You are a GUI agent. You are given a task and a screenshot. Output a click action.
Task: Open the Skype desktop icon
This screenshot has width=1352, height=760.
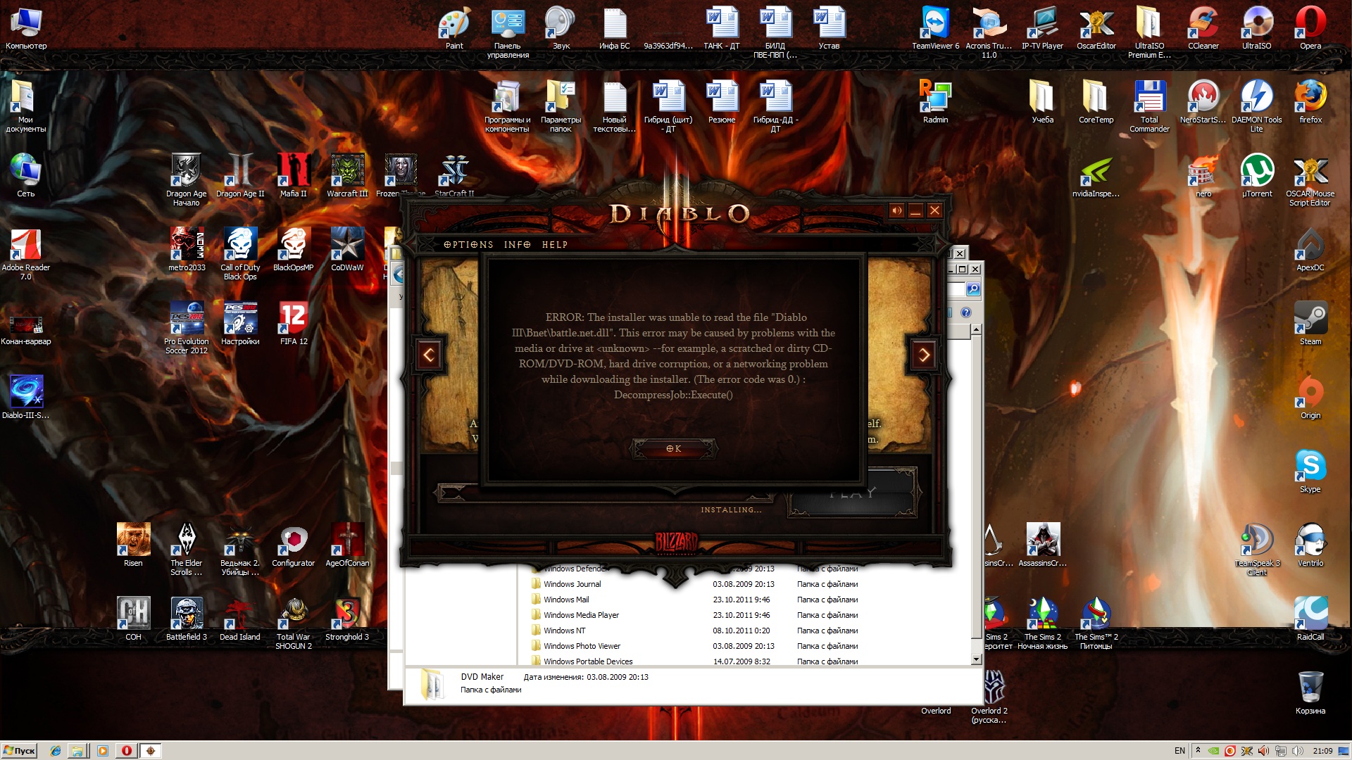1310,471
